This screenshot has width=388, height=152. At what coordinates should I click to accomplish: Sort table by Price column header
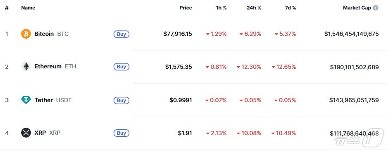pos(186,8)
